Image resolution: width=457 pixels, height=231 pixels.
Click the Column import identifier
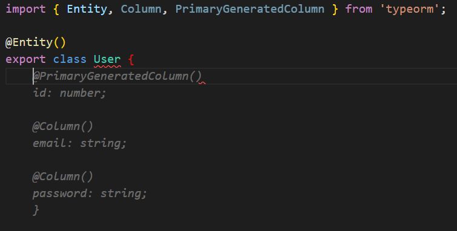click(x=141, y=9)
